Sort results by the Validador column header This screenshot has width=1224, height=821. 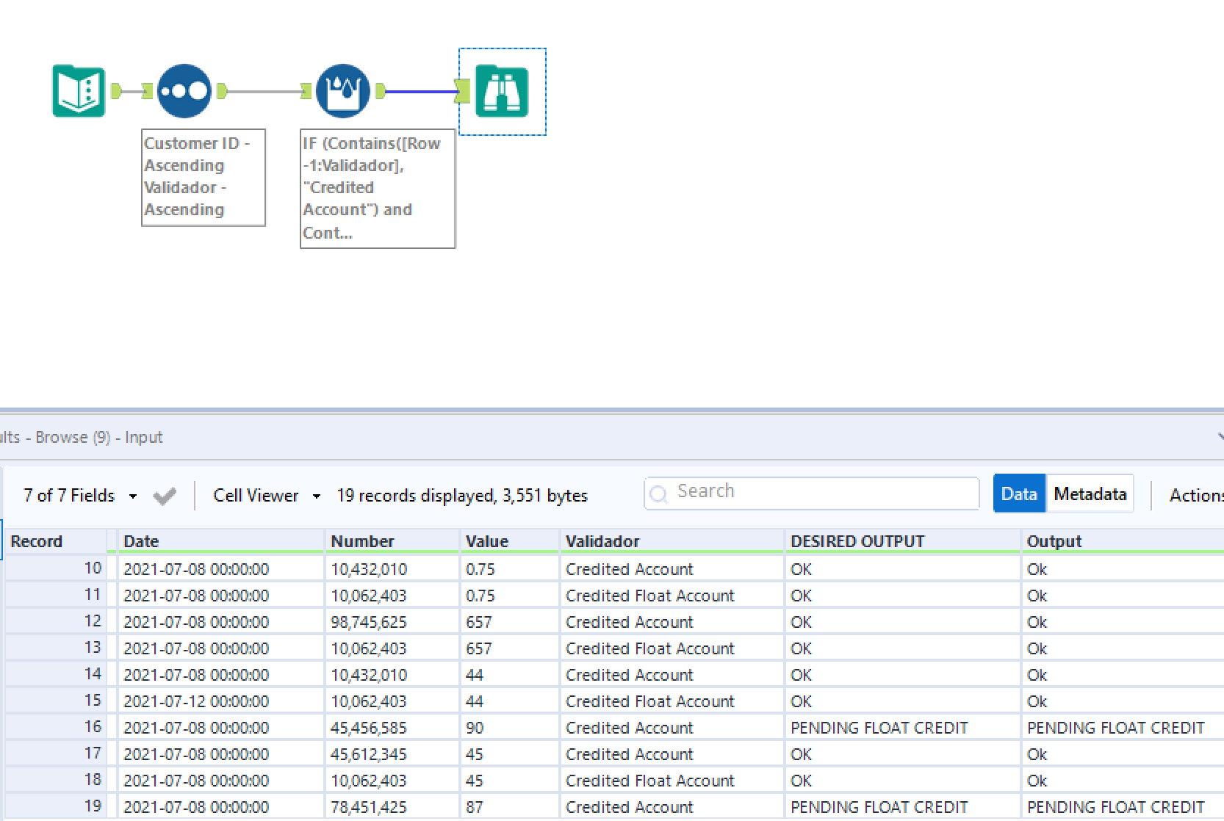[602, 541]
